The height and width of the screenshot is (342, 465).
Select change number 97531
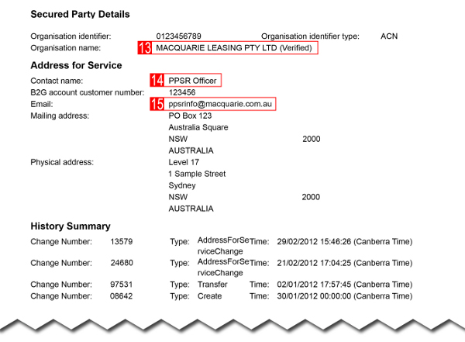tap(122, 285)
